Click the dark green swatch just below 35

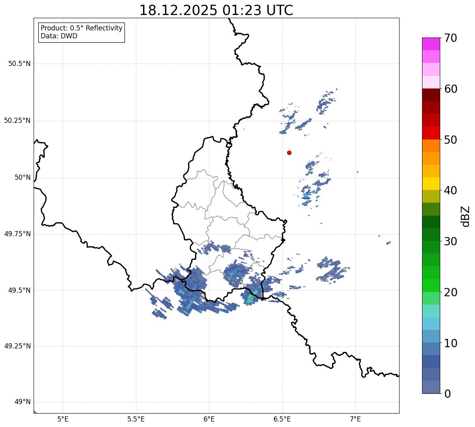point(431,222)
